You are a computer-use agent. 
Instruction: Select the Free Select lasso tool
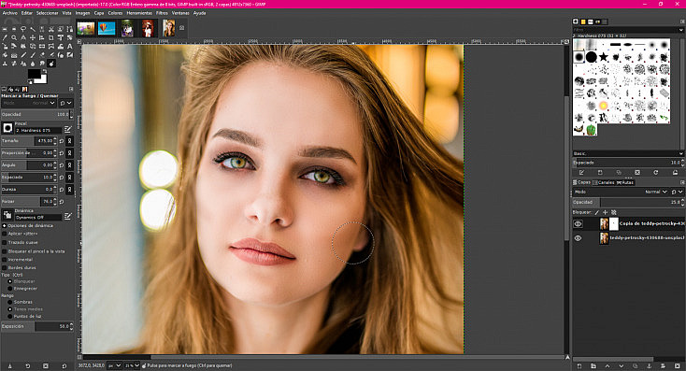[x=23, y=29]
